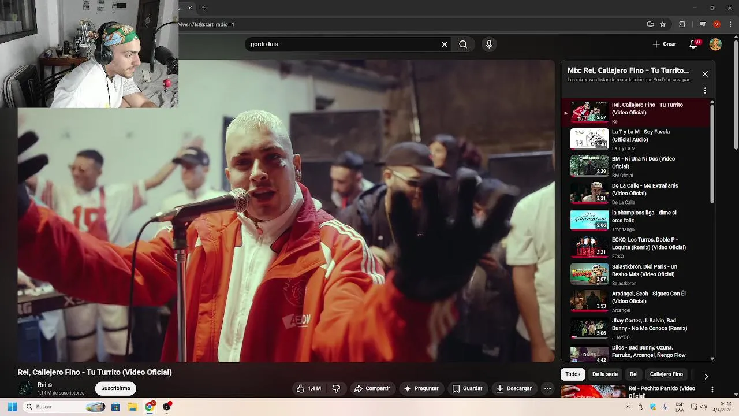Close the Mix playlist panel

pyautogui.click(x=705, y=74)
